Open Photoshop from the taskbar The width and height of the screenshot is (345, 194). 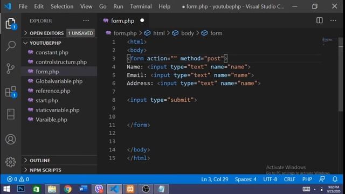click(x=21, y=189)
